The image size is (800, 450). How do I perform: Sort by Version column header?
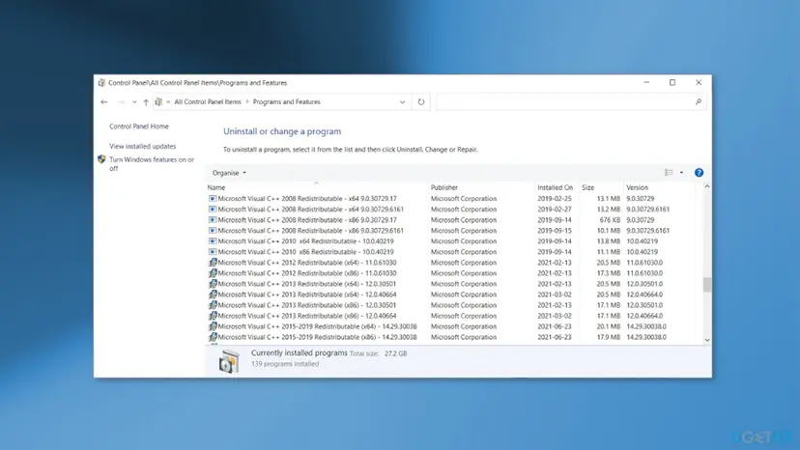[659, 187]
